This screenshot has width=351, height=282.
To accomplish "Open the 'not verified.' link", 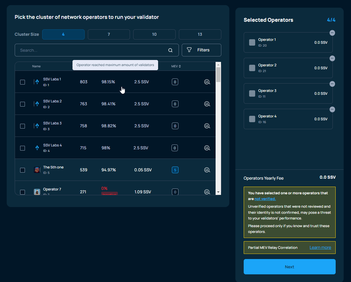I will (x=265, y=199).
